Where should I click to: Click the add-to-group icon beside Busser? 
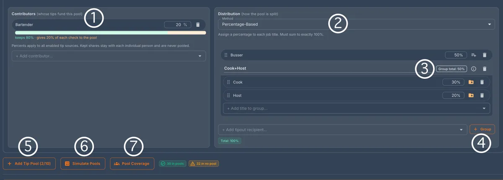click(x=474, y=55)
